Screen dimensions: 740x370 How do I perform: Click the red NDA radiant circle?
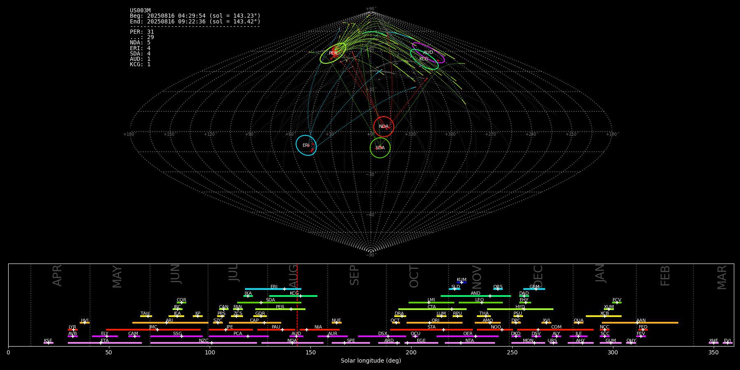[x=384, y=127]
